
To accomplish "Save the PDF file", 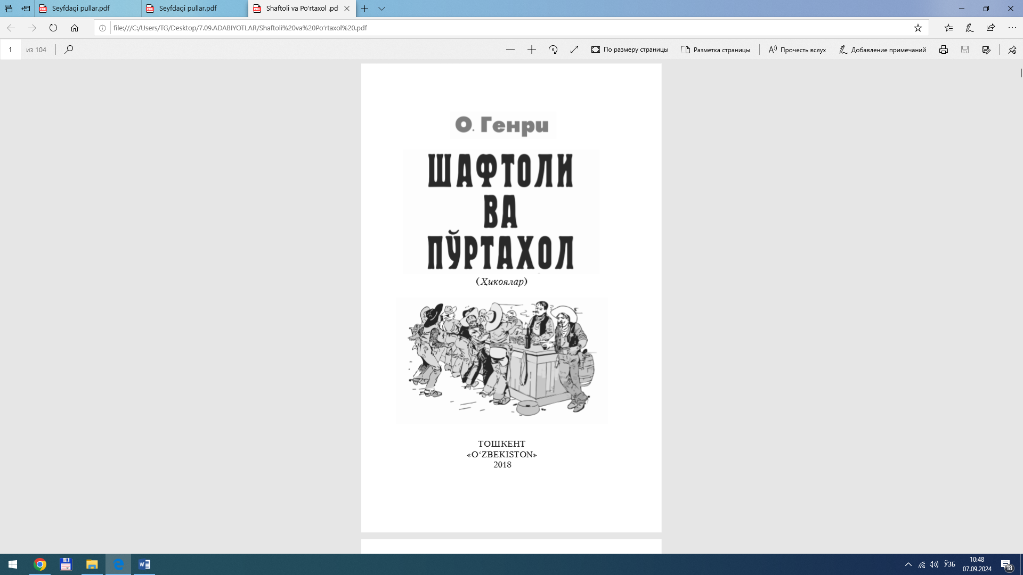I will pos(964,50).
